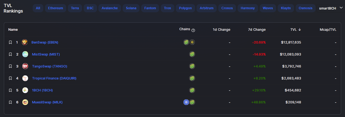Open the MistSwap (MIST) protocol link
The width and height of the screenshot is (345, 117).
coord(46,54)
